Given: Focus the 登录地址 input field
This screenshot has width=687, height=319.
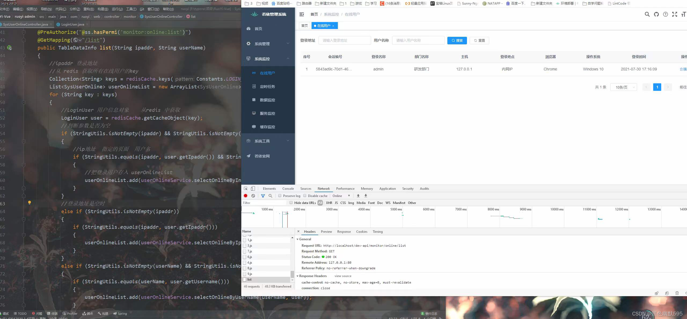Looking at the screenshot, I should pyautogui.click(x=345, y=40).
